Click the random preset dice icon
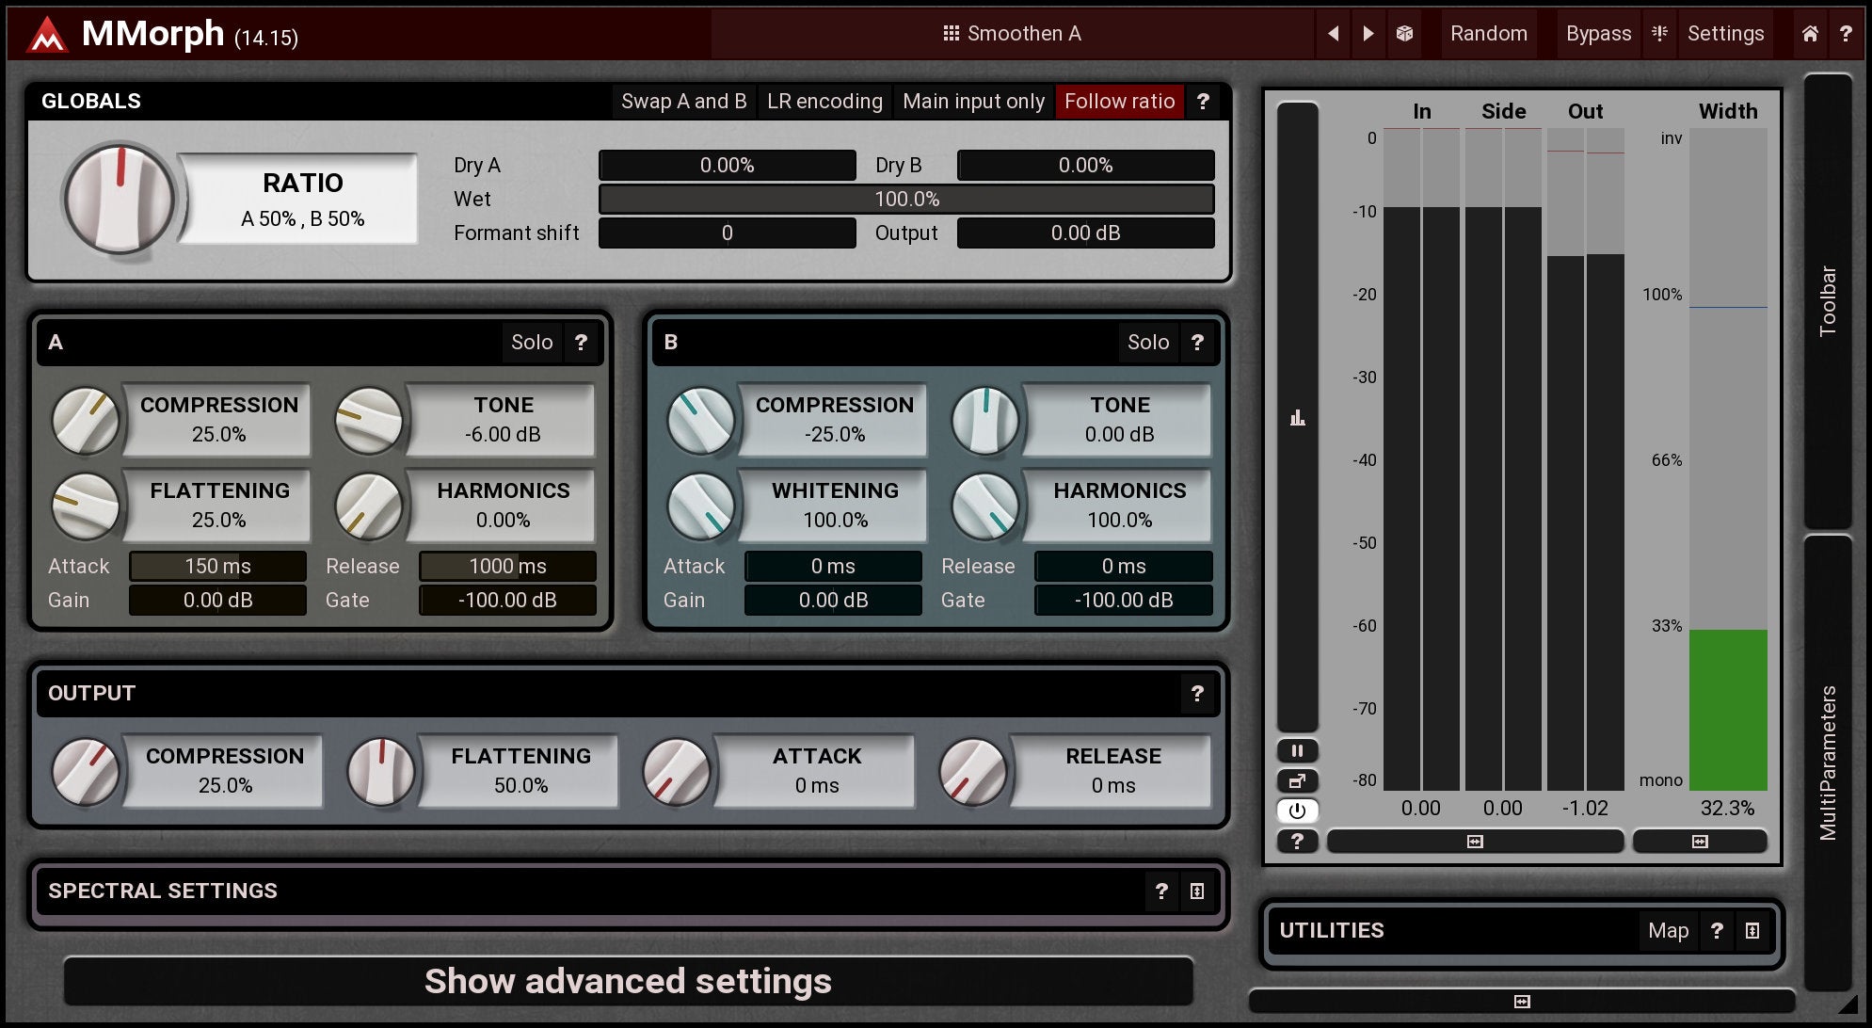 coord(1404,34)
